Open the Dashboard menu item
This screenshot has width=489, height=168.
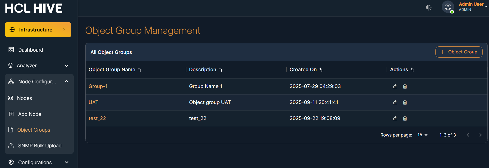click(x=31, y=50)
